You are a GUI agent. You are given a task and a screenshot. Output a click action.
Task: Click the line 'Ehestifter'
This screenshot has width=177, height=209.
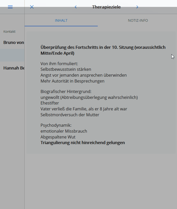pyautogui.click(x=50, y=103)
